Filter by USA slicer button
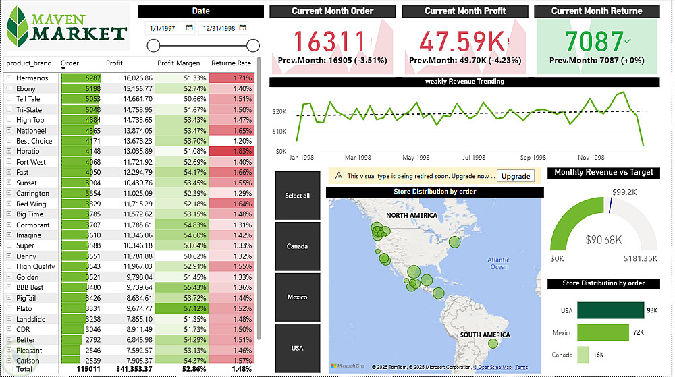 coord(298,348)
